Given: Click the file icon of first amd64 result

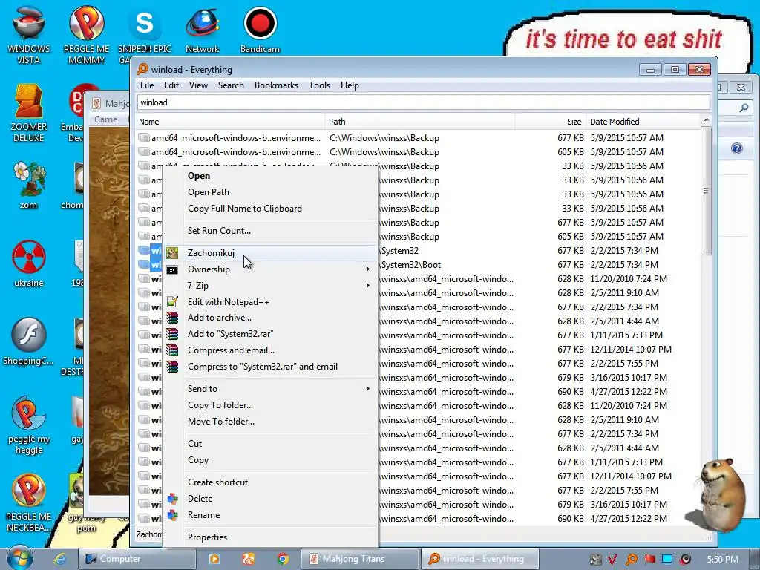Looking at the screenshot, I should (x=143, y=137).
